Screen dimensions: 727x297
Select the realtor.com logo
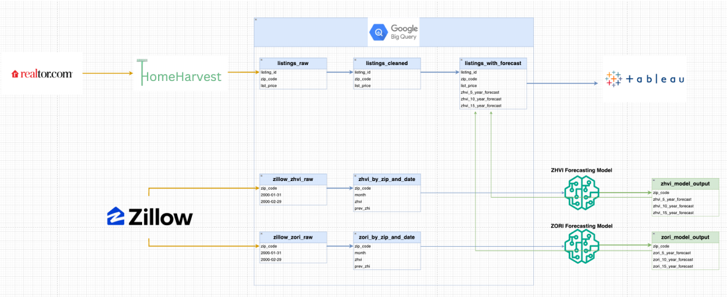point(42,73)
